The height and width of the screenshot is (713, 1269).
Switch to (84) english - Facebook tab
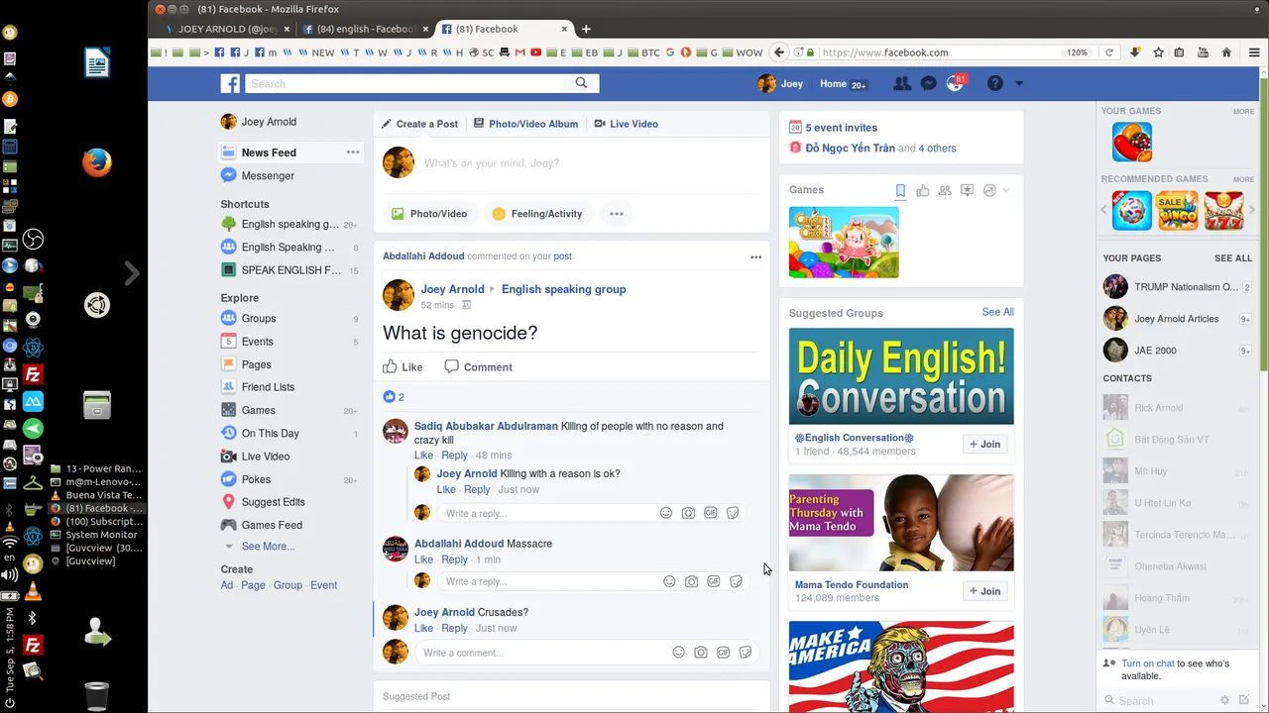[365, 29]
